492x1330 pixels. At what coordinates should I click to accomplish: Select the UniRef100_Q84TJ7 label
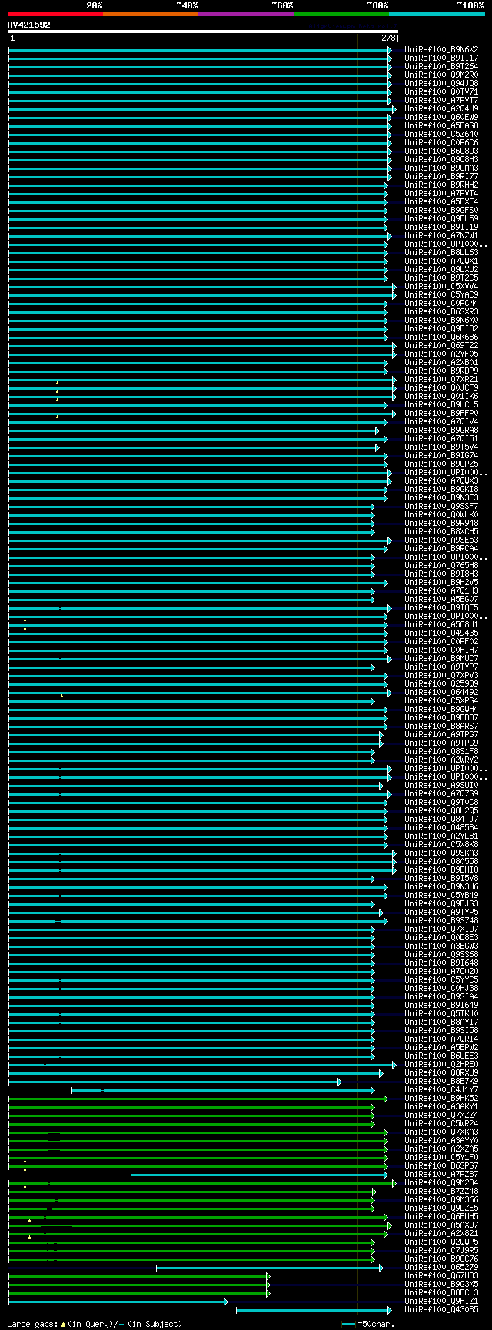[441, 819]
